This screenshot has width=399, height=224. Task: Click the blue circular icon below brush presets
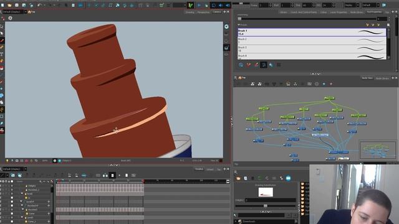(x=241, y=65)
